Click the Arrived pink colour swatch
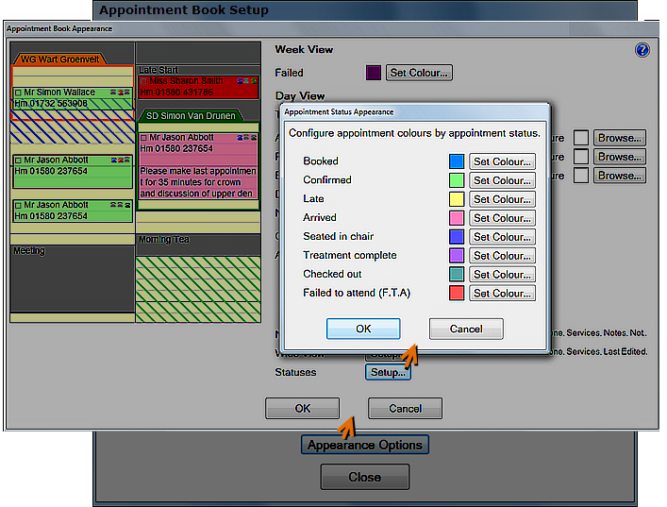This screenshot has width=667, height=507. coord(457,218)
